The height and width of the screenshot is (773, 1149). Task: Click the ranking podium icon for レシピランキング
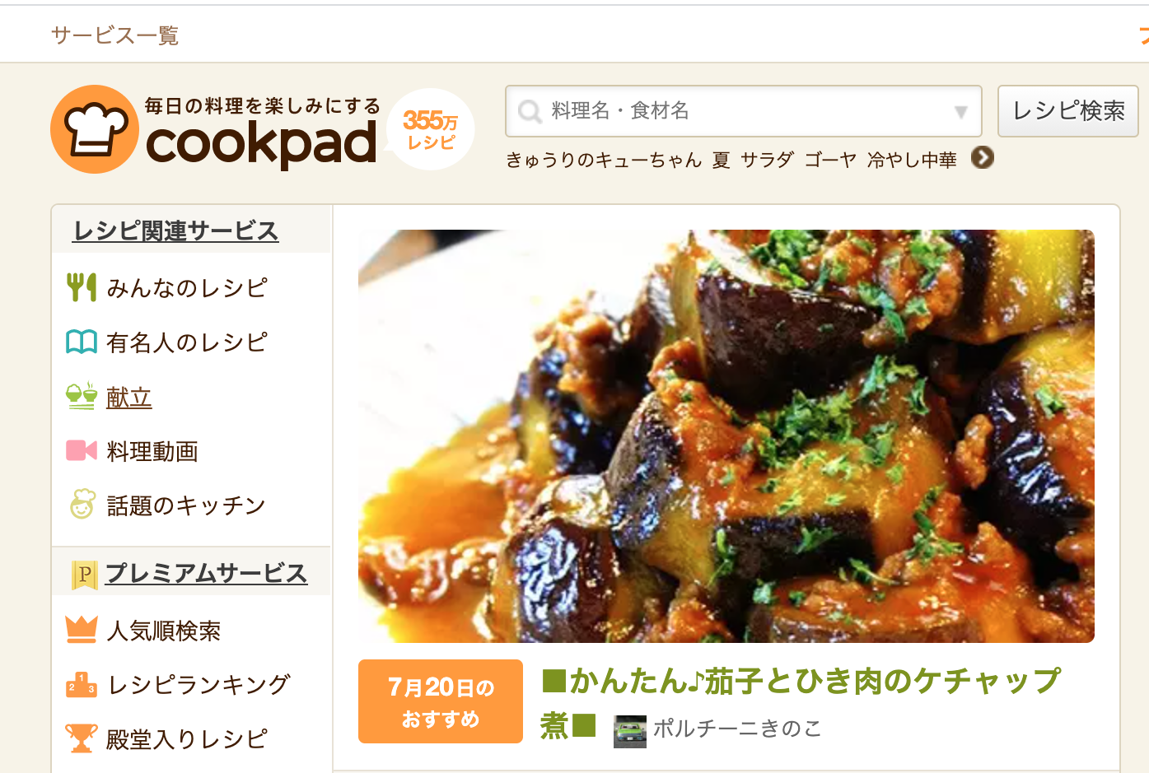pyautogui.click(x=82, y=684)
